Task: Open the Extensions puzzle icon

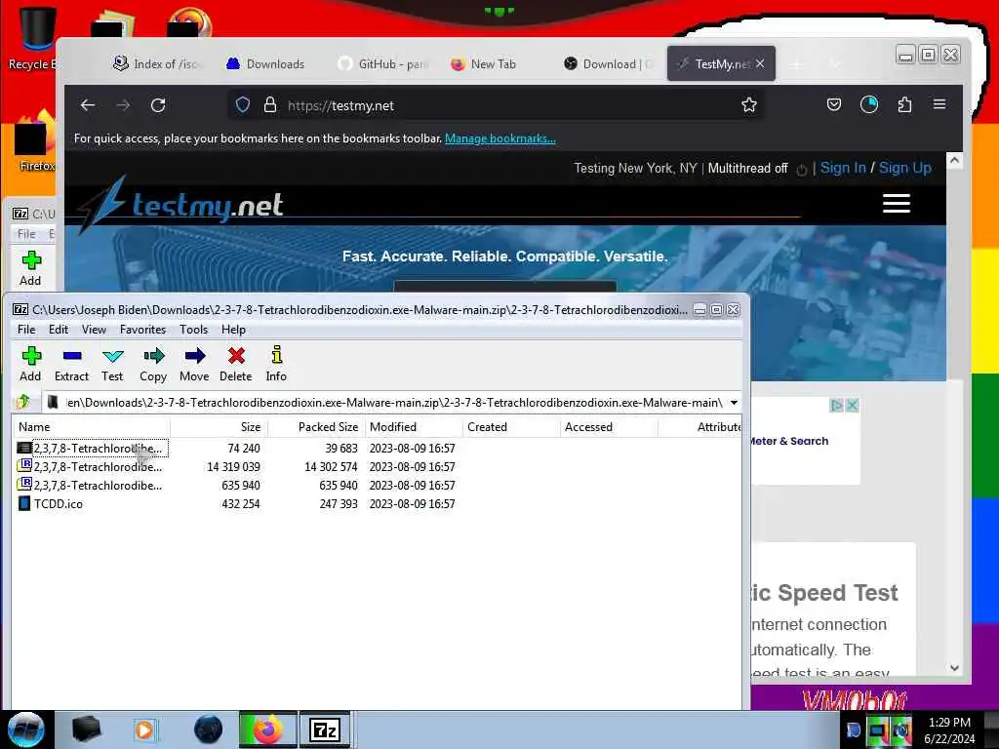Action: coord(904,104)
